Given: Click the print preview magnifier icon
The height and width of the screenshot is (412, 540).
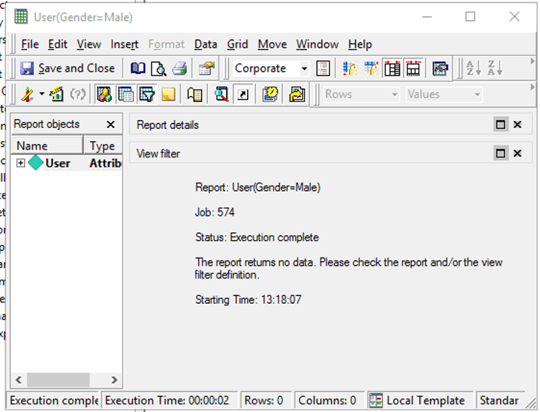Looking at the screenshot, I should click(x=158, y=68).
